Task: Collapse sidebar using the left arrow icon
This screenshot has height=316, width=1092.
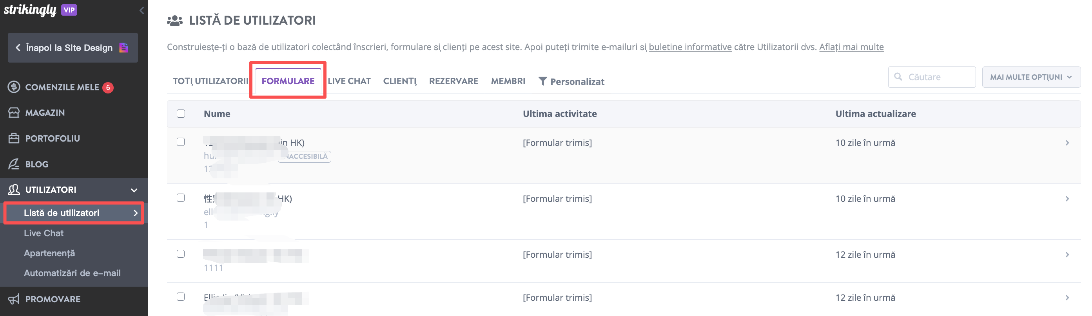Action: 141,11
